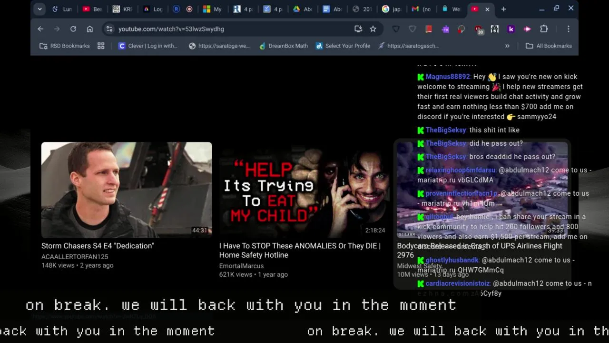The width and height of the screenshot is (609, 343).
Task: Click the YouTube URL address field
Action: pos(233,29)
